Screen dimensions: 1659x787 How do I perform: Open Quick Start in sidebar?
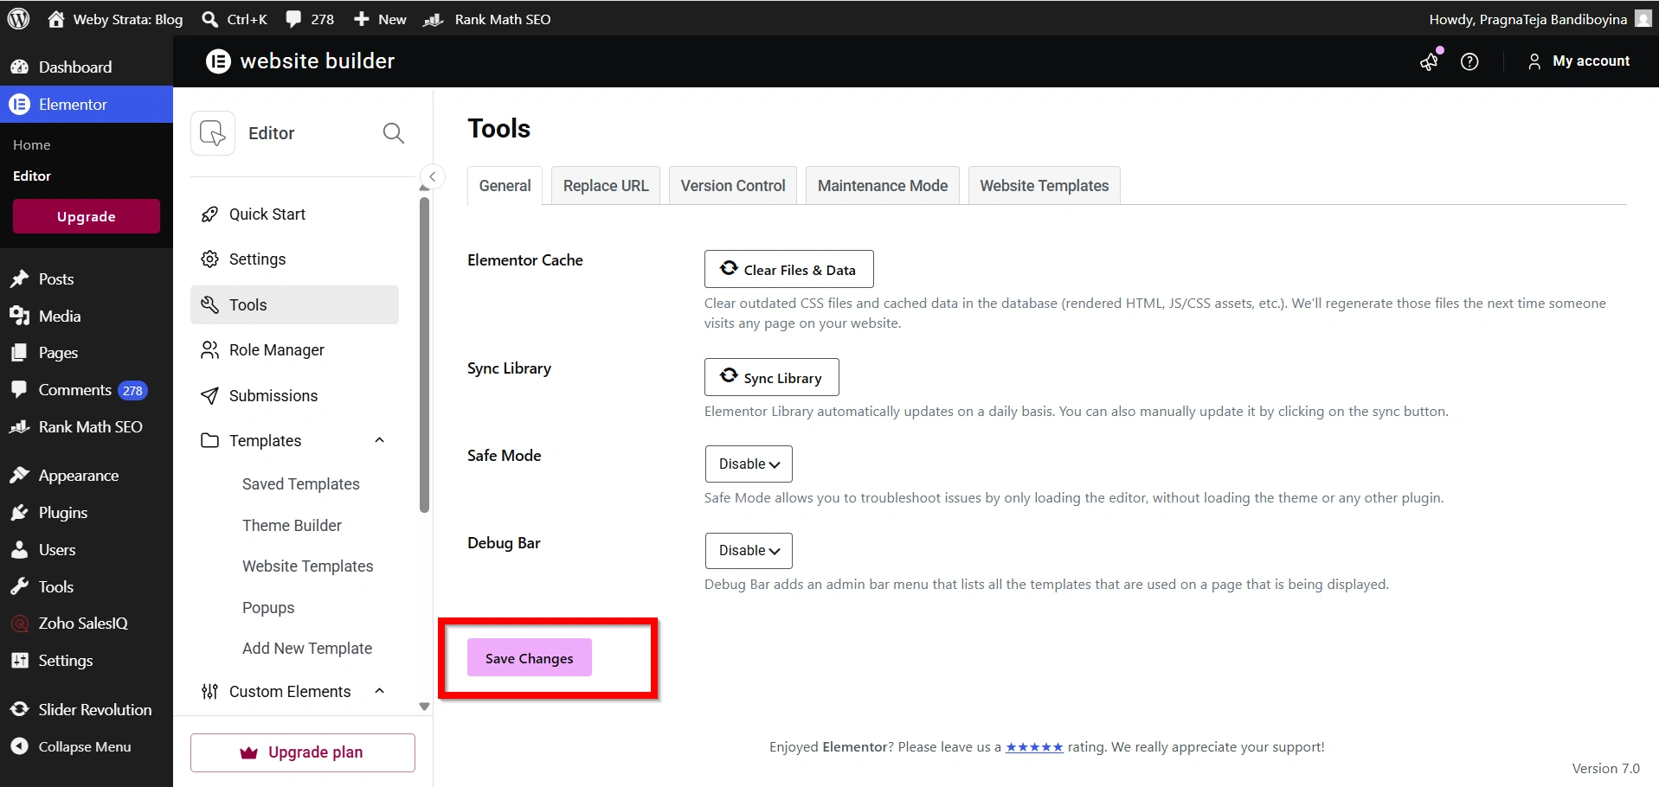click(x=294, y=214)
